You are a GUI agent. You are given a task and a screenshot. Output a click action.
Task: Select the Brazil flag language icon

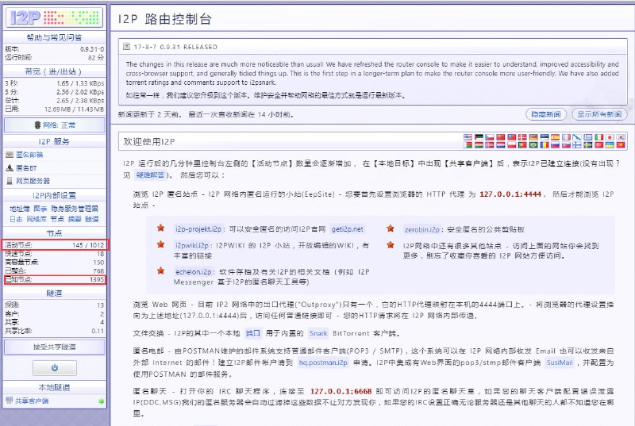coord(533,145)
